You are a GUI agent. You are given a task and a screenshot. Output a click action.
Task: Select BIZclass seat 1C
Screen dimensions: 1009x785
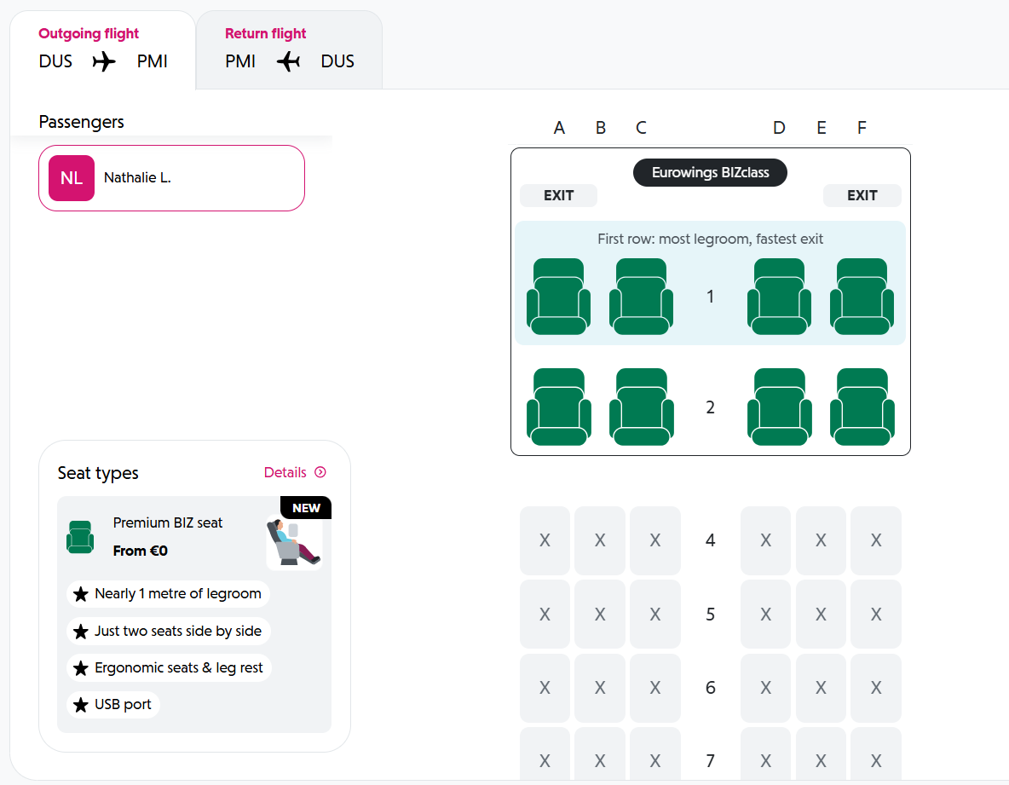click(641, 297)
